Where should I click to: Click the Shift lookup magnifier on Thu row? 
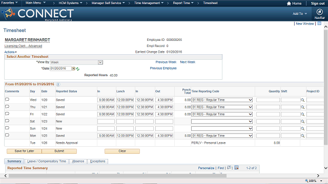pos(302,107)
